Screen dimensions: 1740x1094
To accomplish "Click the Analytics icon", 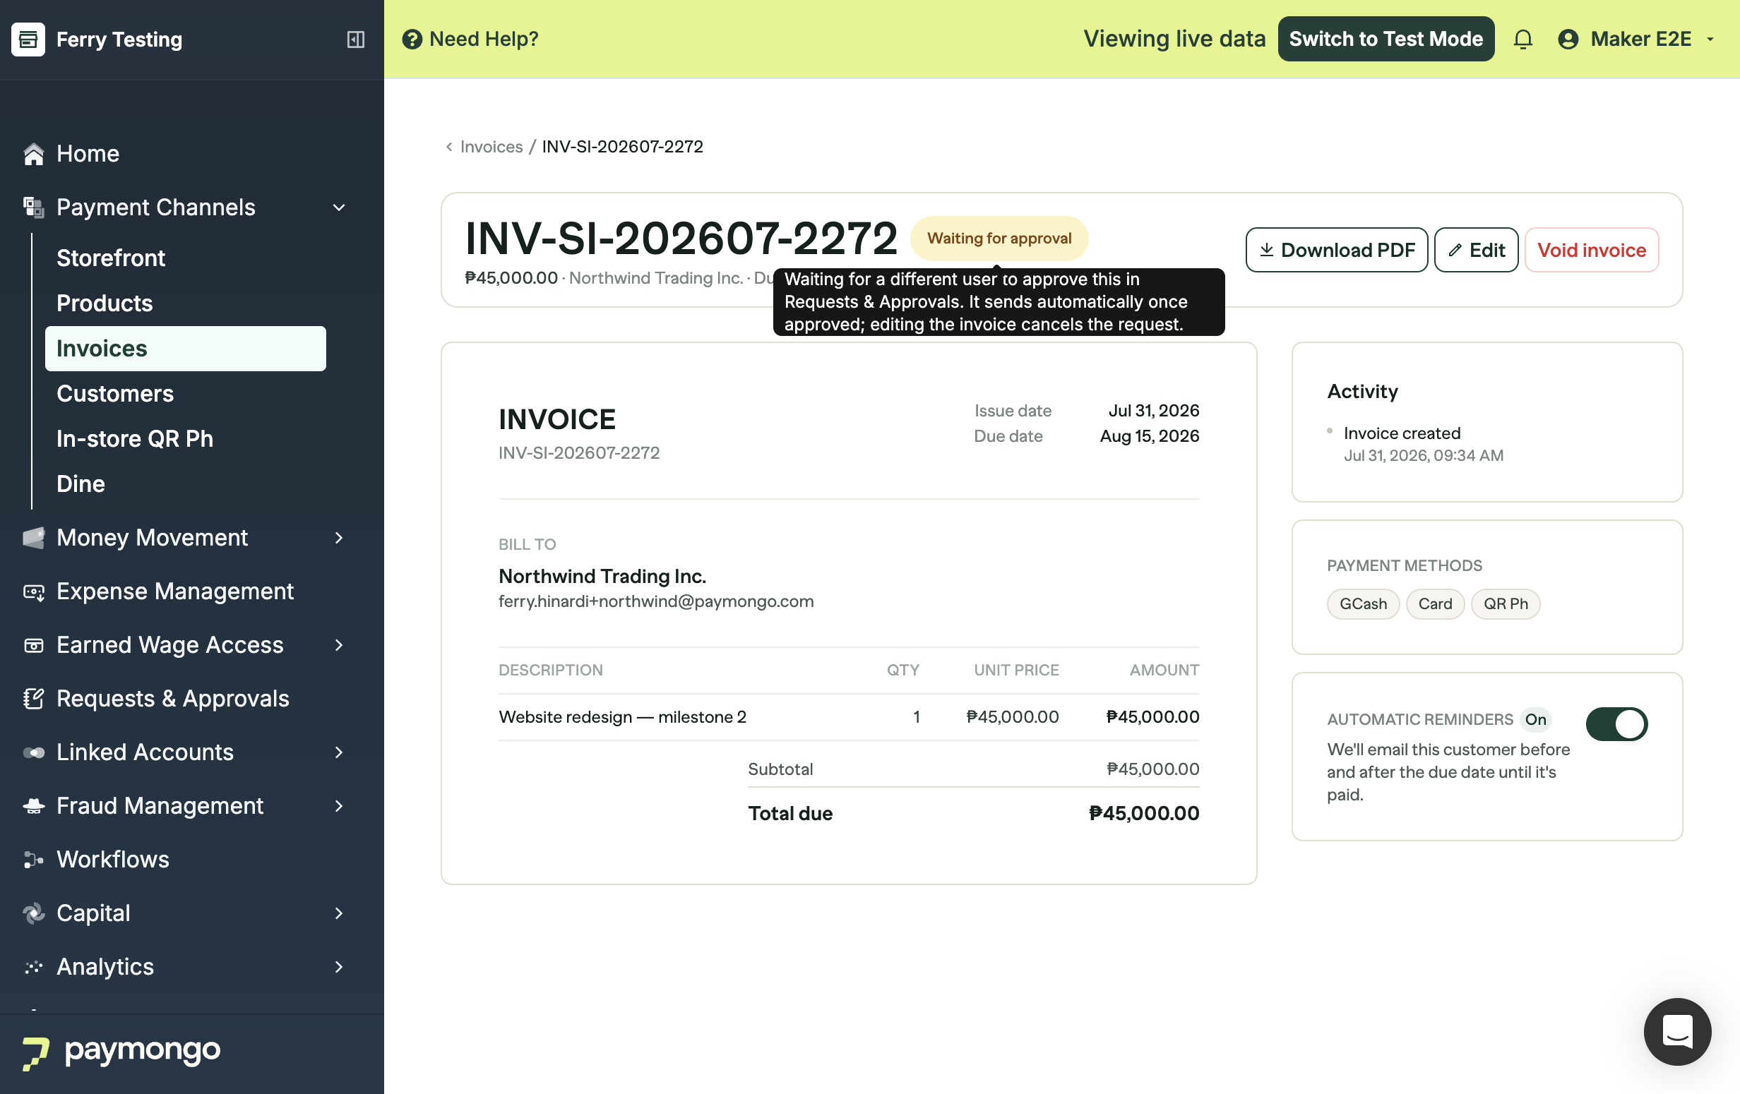I will click(34, 967).
